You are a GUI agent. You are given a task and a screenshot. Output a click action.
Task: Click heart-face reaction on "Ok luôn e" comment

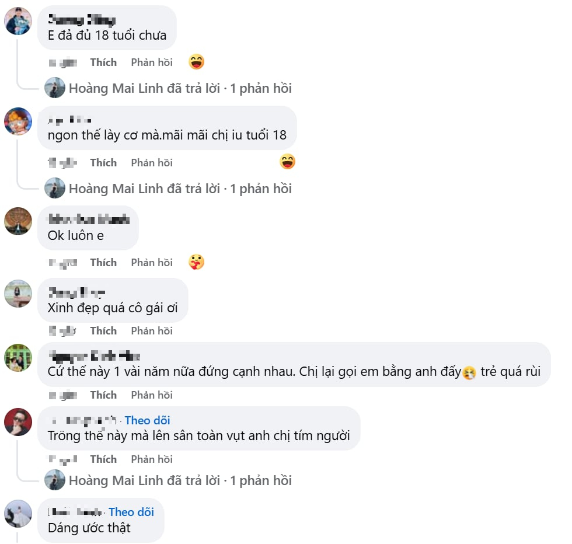(197, 262)
